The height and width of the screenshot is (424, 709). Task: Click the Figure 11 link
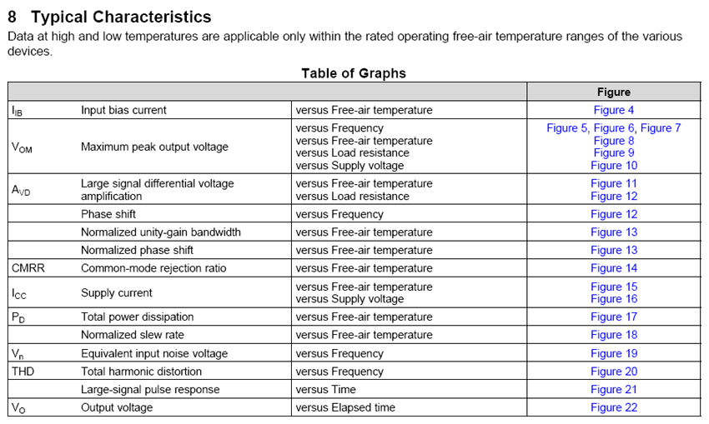pyautogui.click(x=613, y=184)
